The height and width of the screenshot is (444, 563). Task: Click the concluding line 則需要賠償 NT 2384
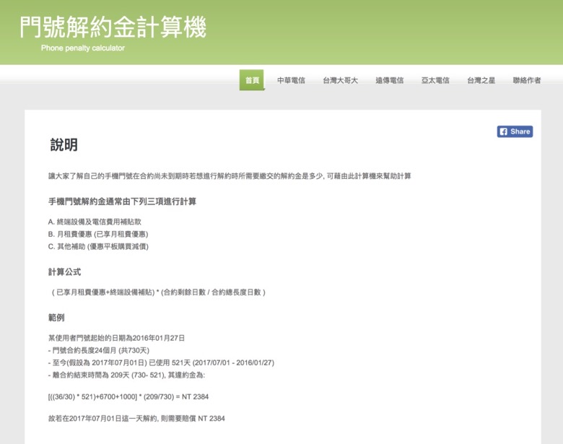[136, 419]
